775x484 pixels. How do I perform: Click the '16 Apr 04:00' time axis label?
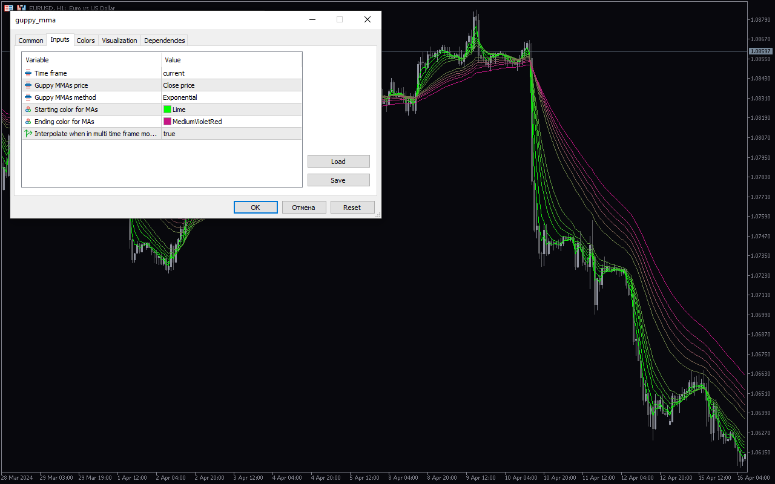753,478
